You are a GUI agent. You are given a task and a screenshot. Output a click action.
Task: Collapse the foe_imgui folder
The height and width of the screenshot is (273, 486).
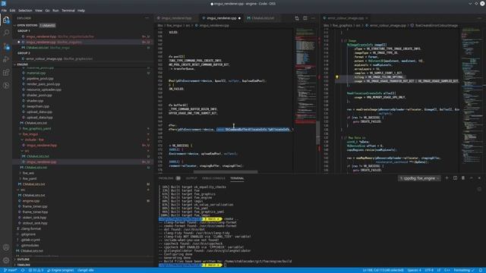click(30, 134)
